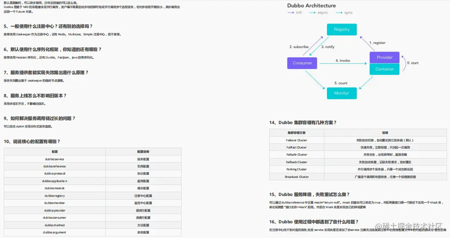Click the Container box in the diagram

[384, 69]
